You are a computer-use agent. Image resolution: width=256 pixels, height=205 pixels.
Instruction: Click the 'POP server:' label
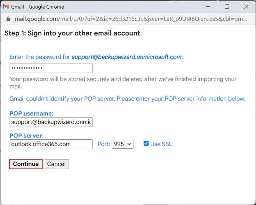pyautogui.click(x=27, y=135)
